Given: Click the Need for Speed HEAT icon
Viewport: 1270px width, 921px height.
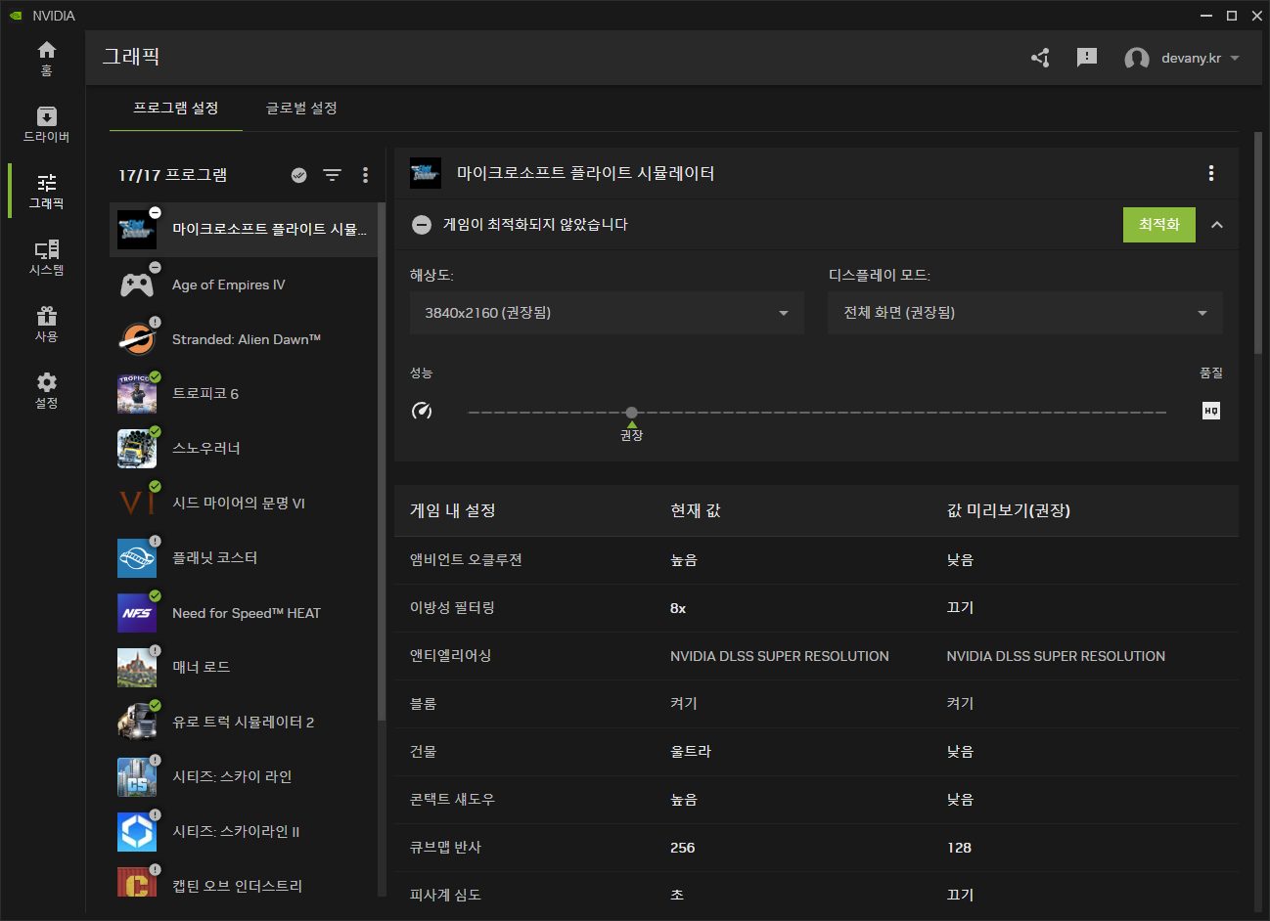Looking at the screenshot, I should click(x=137, y=613).
